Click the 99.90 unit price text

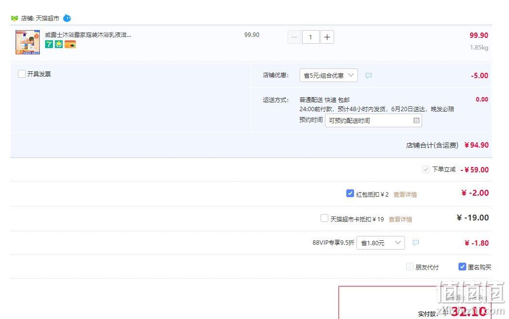pyautogui.click(x=252, y=35)
